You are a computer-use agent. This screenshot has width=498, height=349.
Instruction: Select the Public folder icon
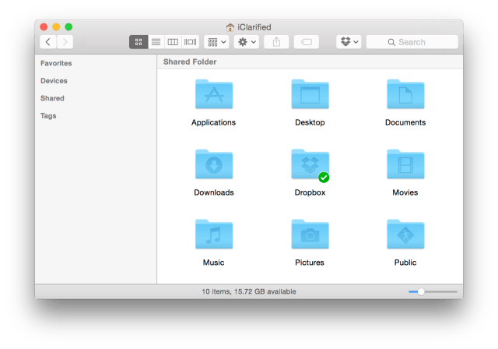[x=405, y=236]
